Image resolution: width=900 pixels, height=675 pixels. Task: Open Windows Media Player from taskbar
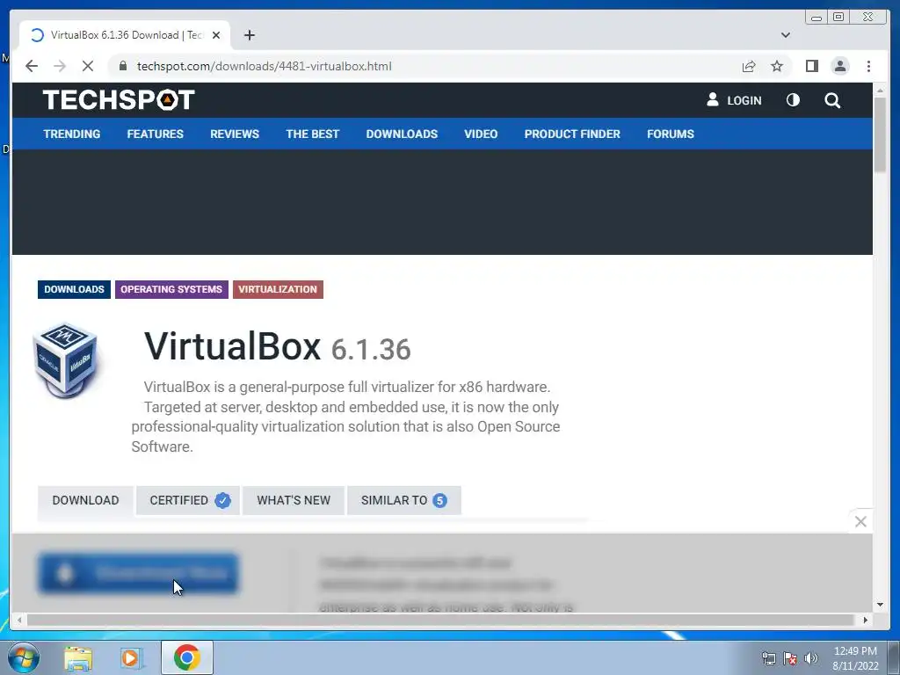[131, 658]
